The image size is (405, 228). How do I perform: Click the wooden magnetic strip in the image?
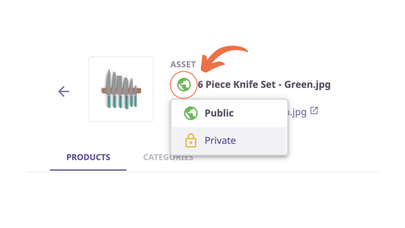(x=121, y=91)
